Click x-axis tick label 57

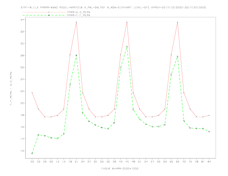pos(152,162)
